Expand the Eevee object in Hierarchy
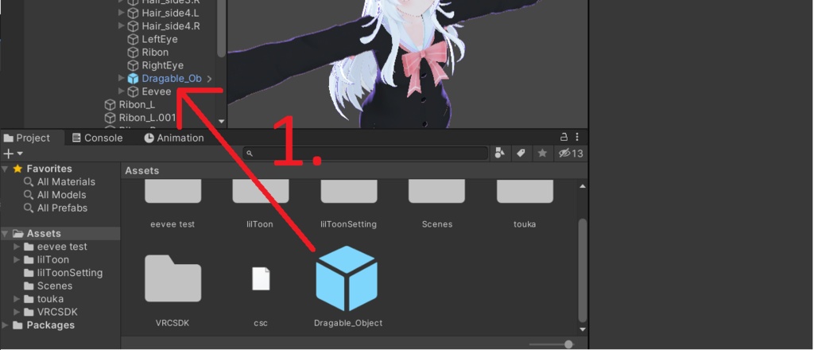 click(122, 91)
